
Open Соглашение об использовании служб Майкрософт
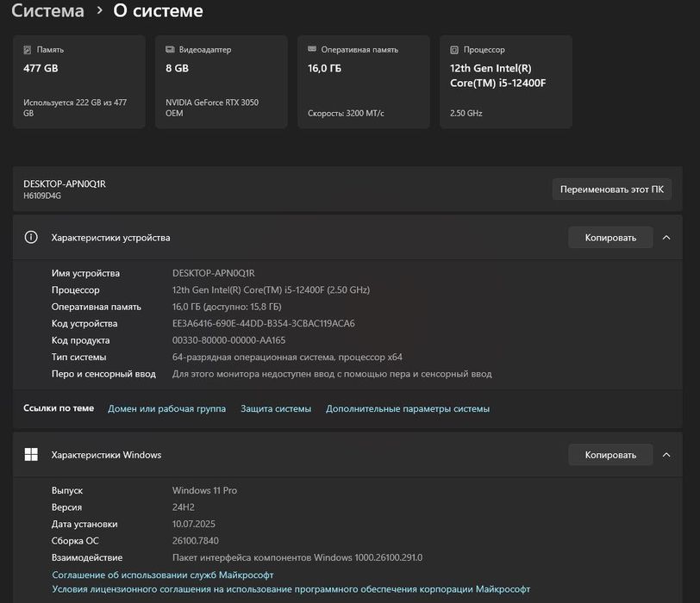(x=162, y=575)
